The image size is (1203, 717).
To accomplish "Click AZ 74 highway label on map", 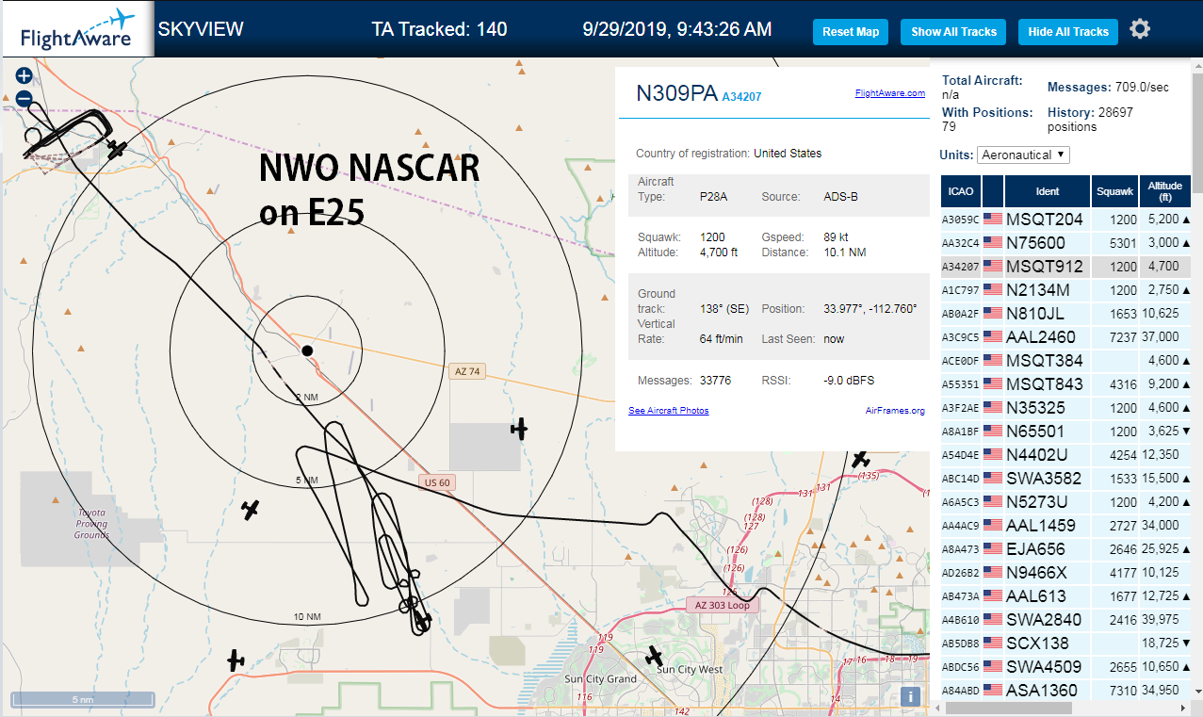I will [x=467, y=371].
